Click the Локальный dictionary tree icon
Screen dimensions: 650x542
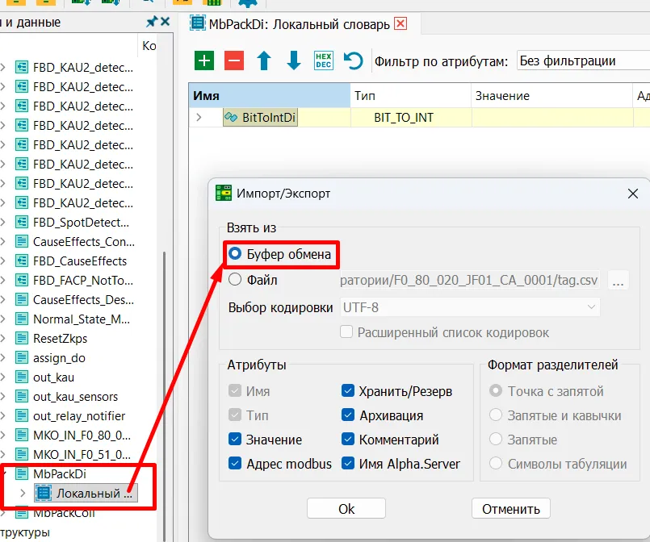[x=43, y=493]
